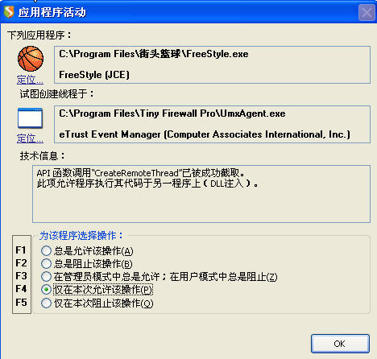Click the F1 shortcut label
Image resolution: width=377 pixels, height=359 pixels.
click(21, 250)
